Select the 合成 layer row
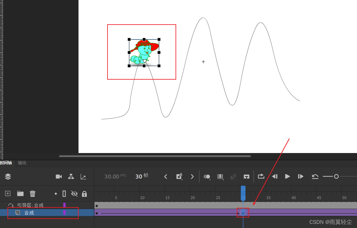Image resolution: width=357 pixels, height=228 pixels. (x=47, y=213)
